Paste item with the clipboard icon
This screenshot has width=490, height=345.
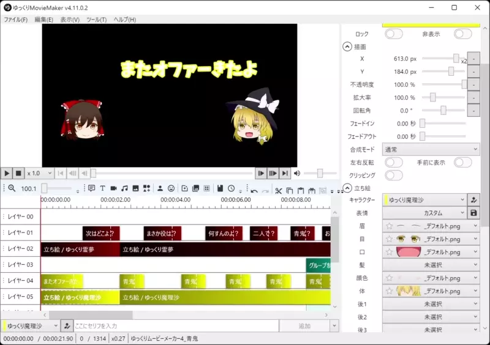[301, 190]
